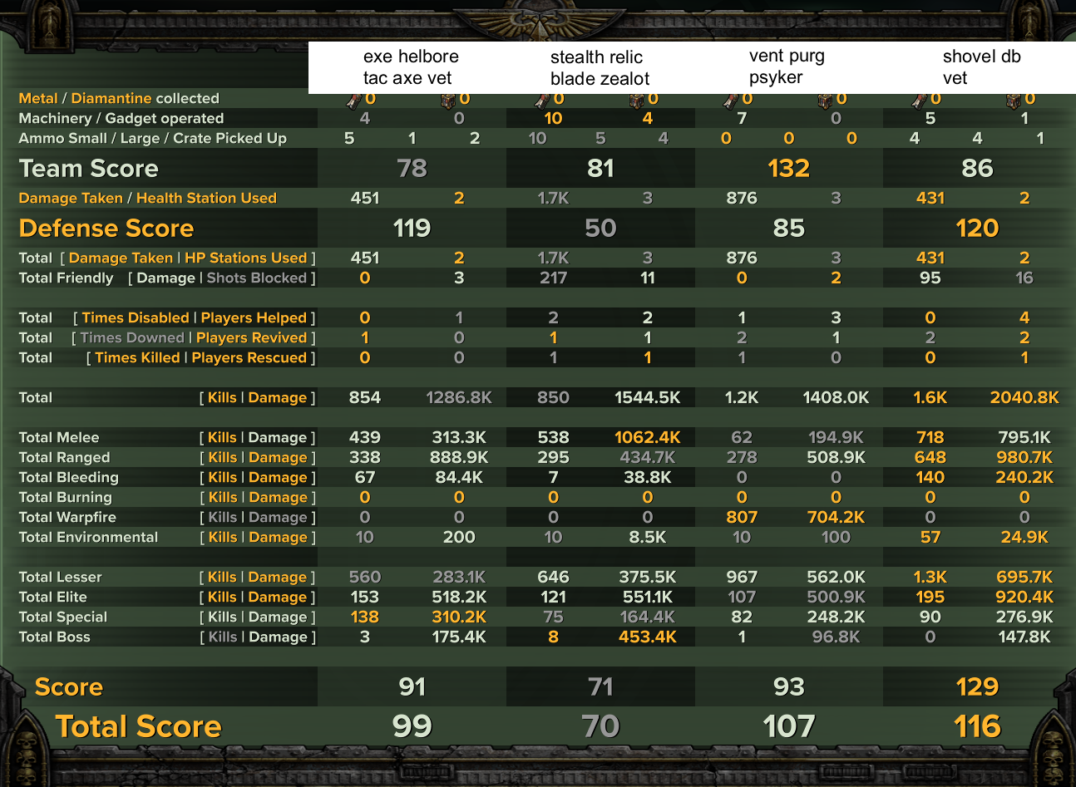Click the 'Total Bleeding' row label

(x=69, y=477)
